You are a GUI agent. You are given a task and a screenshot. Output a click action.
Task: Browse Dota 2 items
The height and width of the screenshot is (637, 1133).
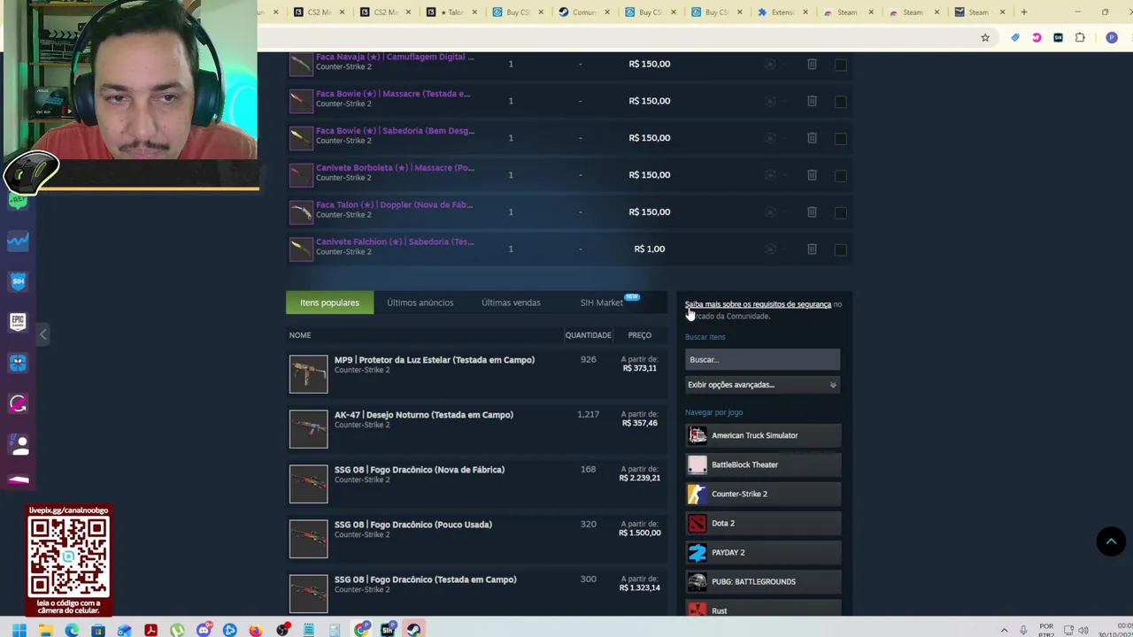click(x=762, y=523)
